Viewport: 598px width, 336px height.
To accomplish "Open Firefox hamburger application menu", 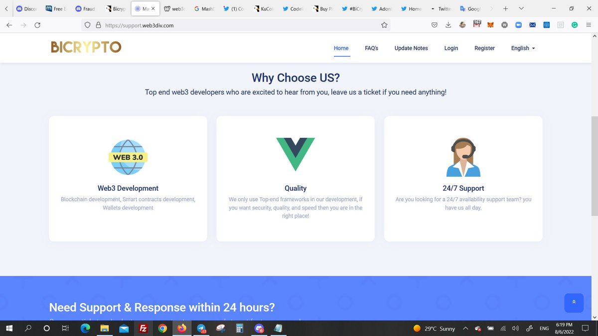I will click(x=589, y=25).
